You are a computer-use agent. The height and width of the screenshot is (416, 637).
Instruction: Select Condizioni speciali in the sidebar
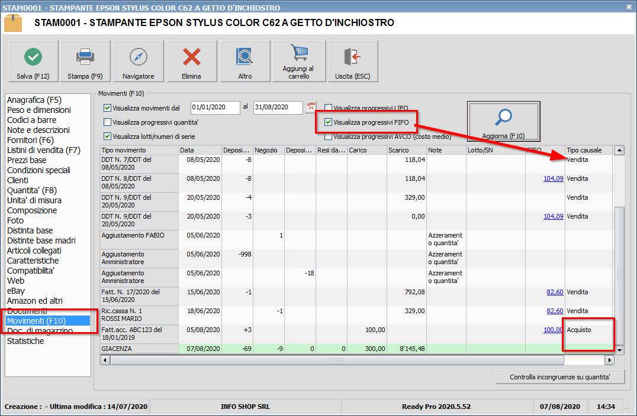38,170
